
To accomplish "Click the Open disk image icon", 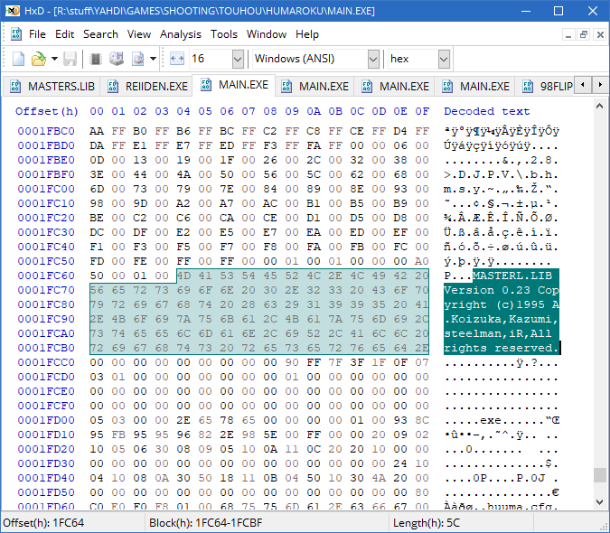I will point(137,59).
